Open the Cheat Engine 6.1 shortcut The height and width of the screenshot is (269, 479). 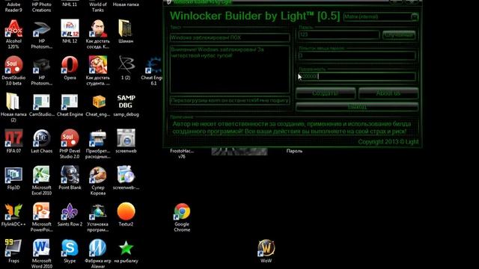coord(153,65)
